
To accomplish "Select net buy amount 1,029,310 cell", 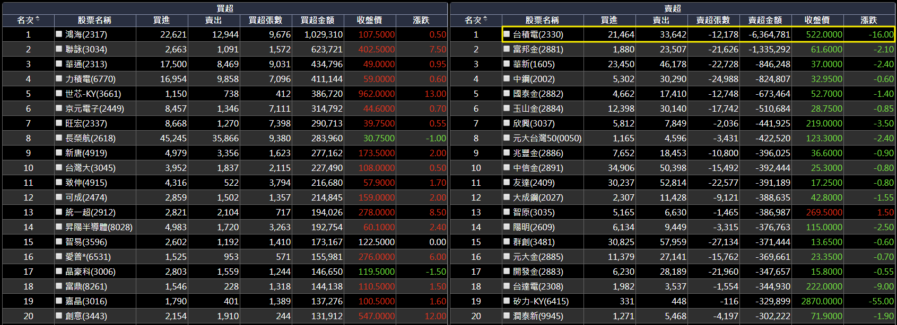I will click(x=318, y=34).
